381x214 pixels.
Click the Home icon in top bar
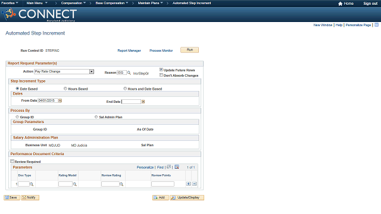coord(340,4)
